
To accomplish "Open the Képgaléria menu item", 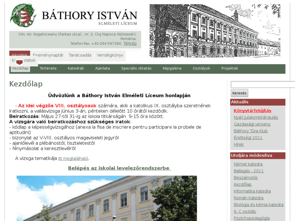I will (172, 68).
